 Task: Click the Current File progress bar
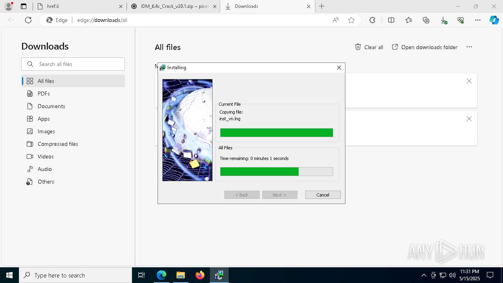coord(276,132)
